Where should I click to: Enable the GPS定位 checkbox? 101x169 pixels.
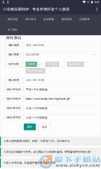(x=55, y=64)
